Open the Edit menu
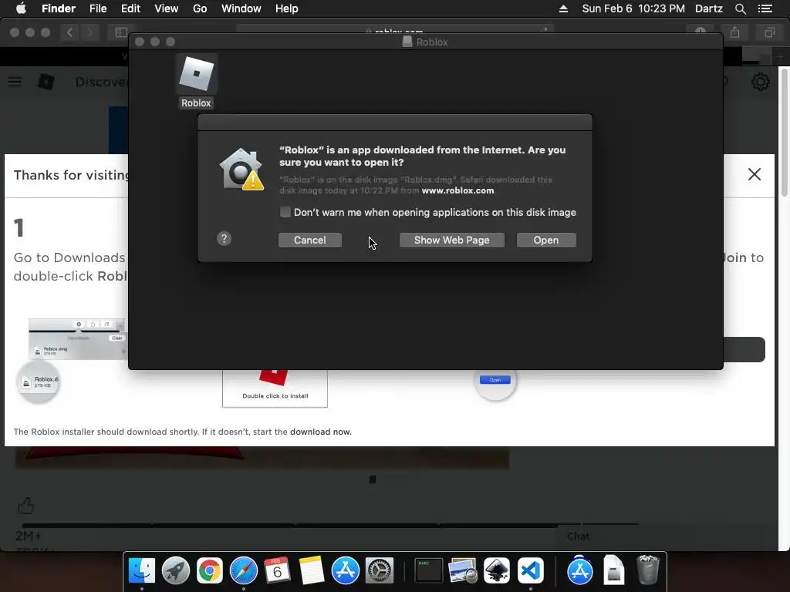This screenshot has width=790, height=592. (x=130, y=8)
